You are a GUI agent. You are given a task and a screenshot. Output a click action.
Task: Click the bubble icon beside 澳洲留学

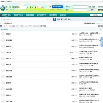pos(3,83)
